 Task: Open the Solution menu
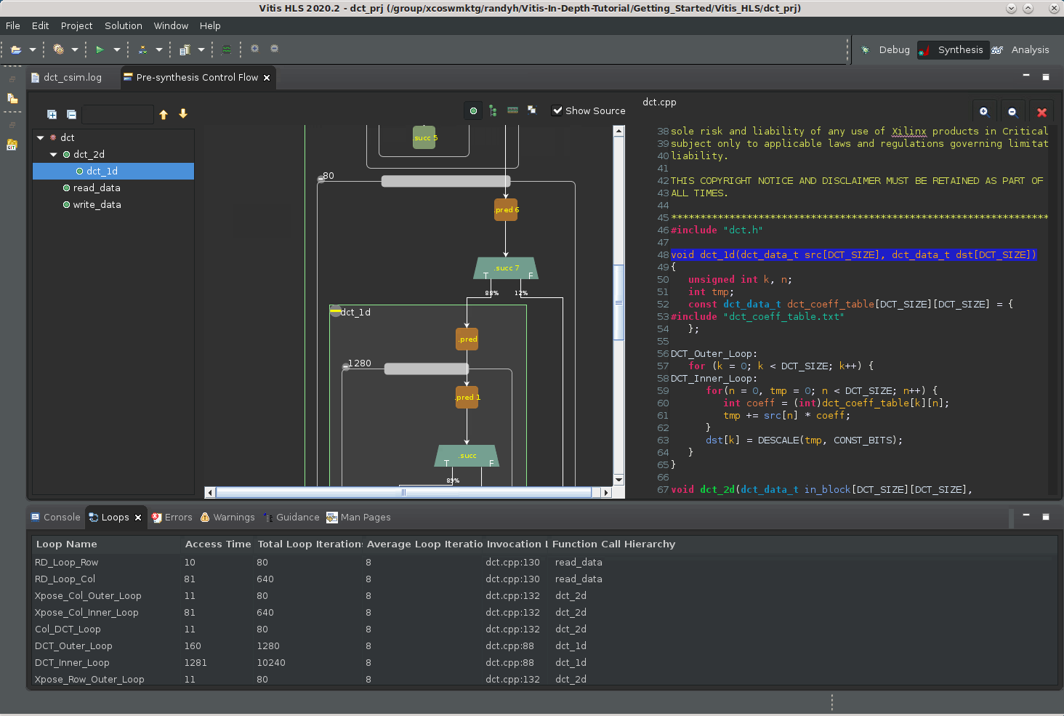pyautogui.click(x=123, y=25)
